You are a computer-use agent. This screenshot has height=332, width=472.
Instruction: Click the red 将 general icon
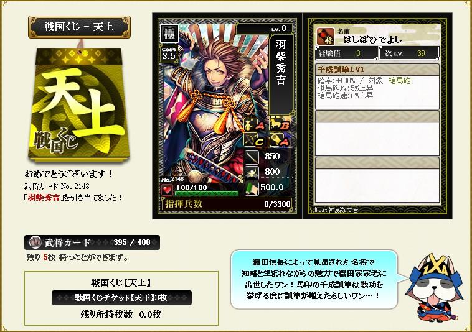coord(326,37)
